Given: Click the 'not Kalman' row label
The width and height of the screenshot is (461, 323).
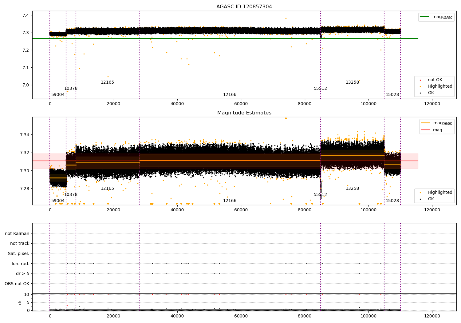Looking at the screenshot, I should (17, 234).
